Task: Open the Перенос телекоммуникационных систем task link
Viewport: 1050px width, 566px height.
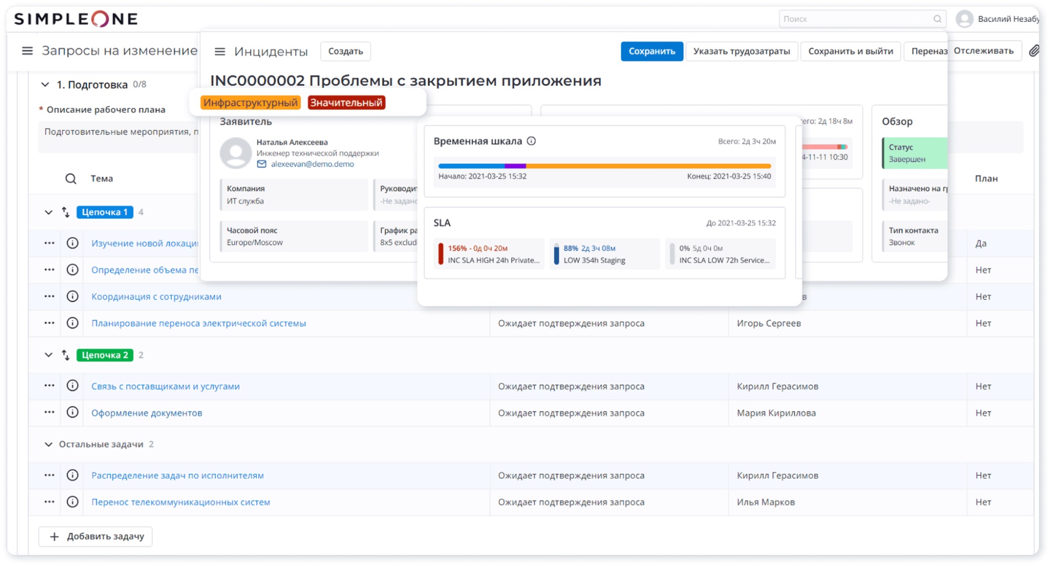Action: click(181, 502)
